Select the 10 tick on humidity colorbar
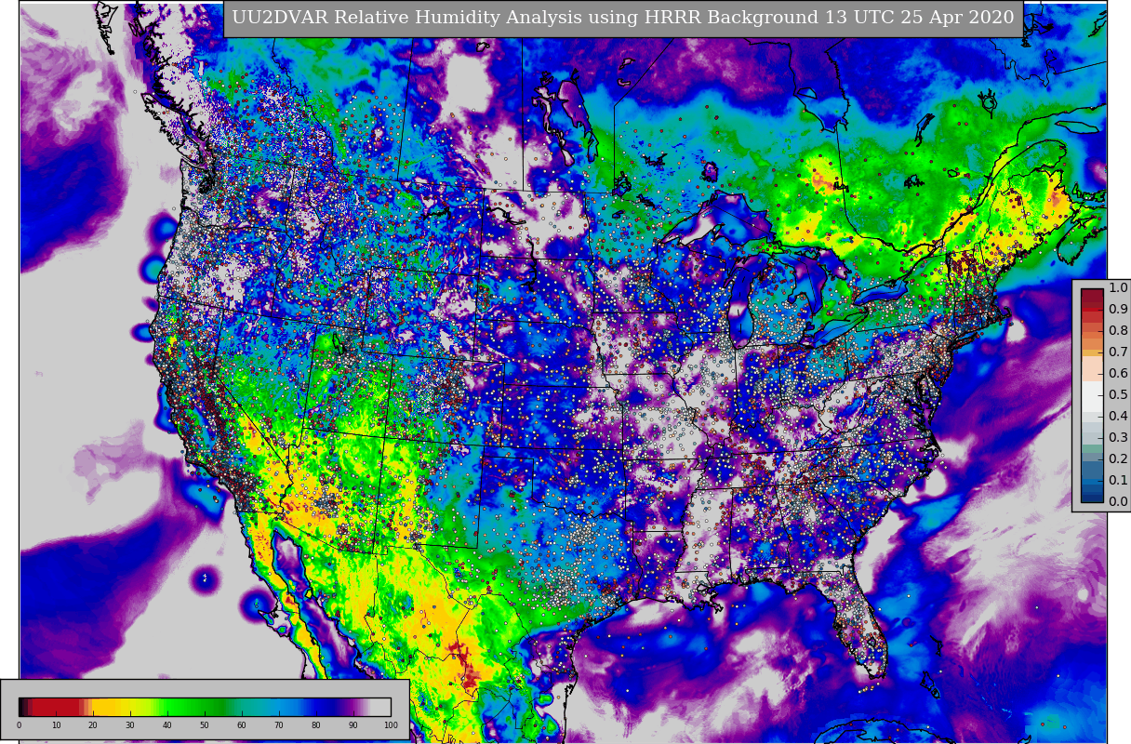Image resolution: width=1131 pixels, height=744 pixels. pos(56,725)
